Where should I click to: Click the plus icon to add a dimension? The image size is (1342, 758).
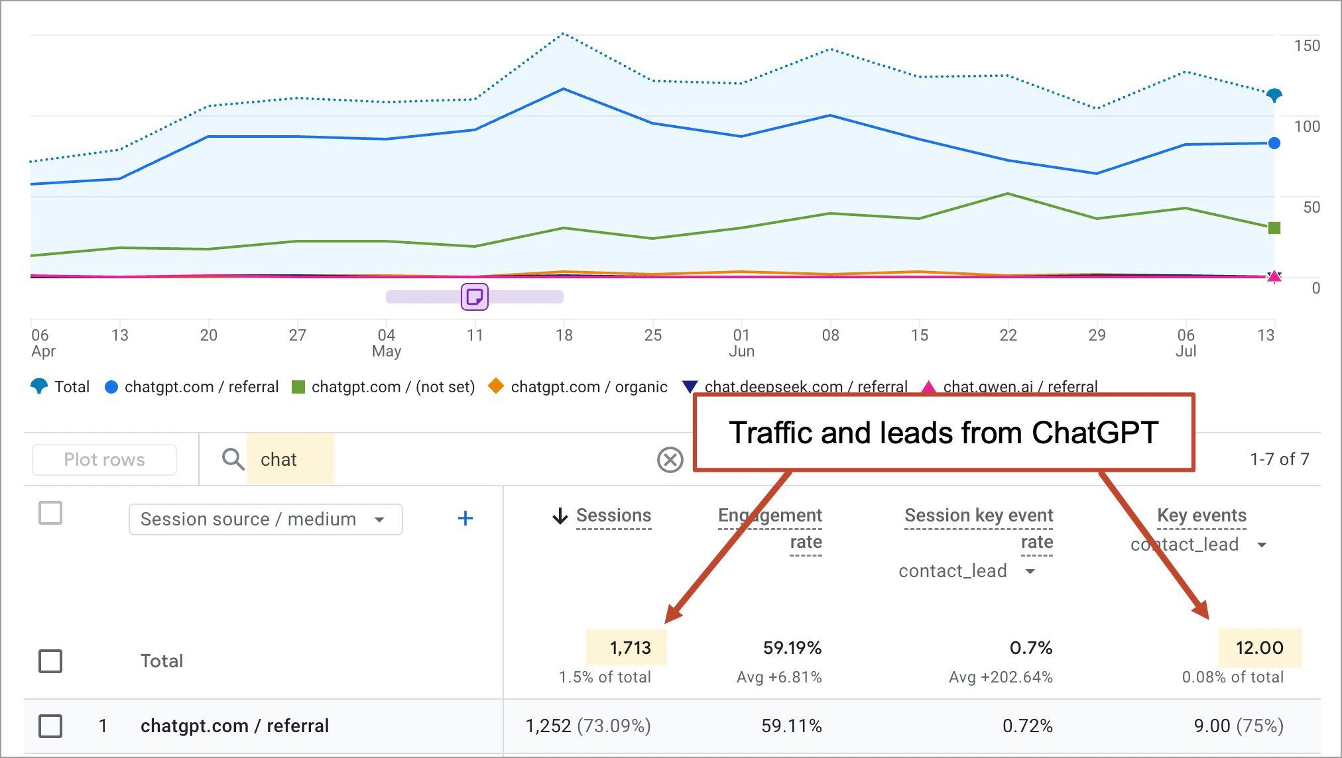click(x=465, y=519)
